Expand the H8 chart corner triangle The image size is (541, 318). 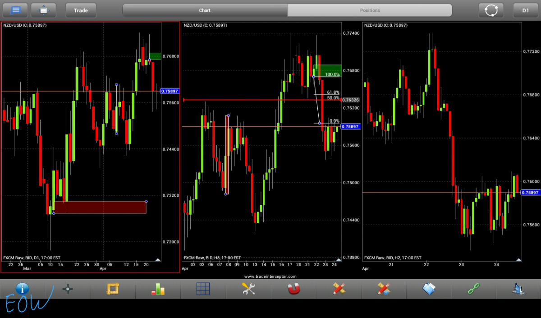pos(338,259)
